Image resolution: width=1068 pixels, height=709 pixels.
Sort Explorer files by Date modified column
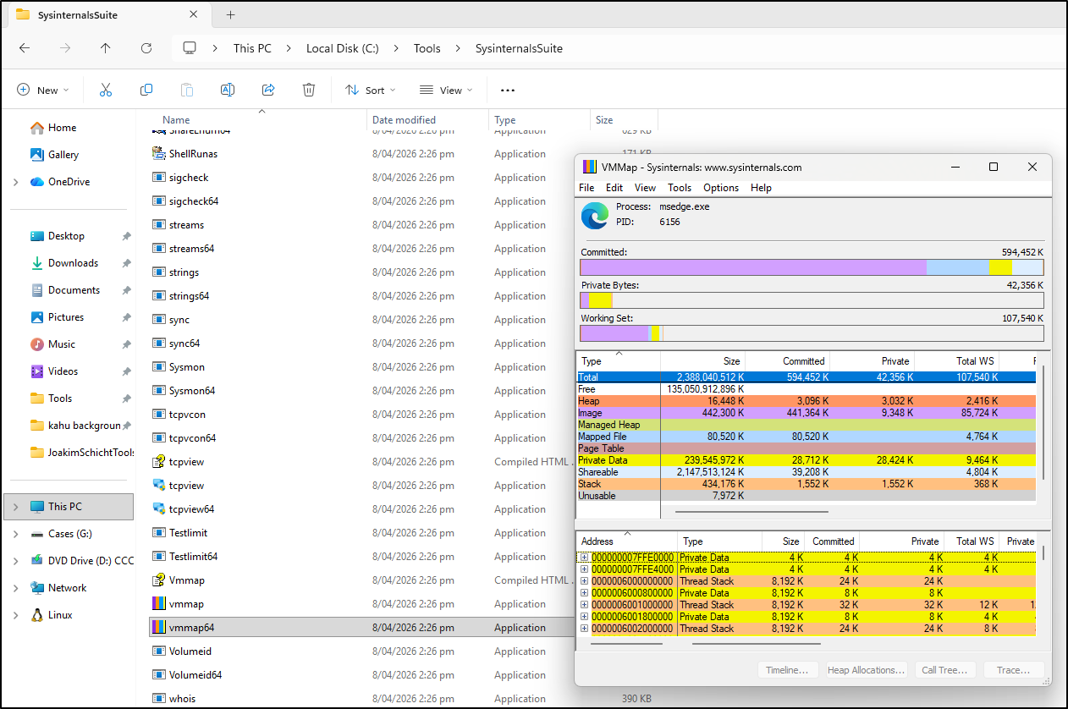[x=427, y=120]
